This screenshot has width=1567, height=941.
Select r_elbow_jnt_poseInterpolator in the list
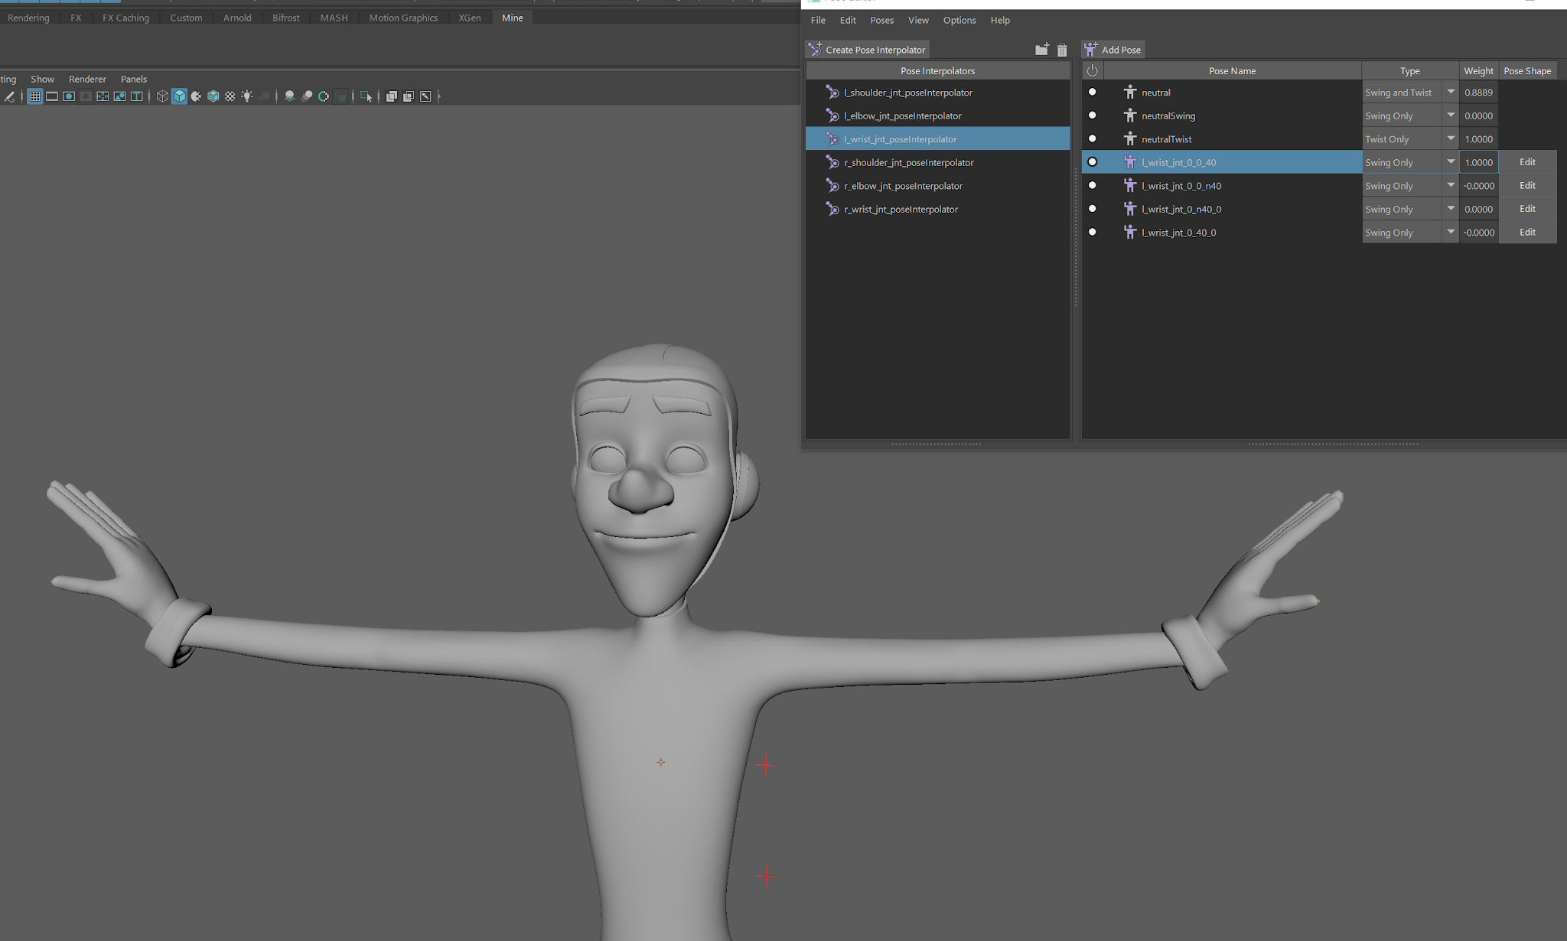coord(903,186)
